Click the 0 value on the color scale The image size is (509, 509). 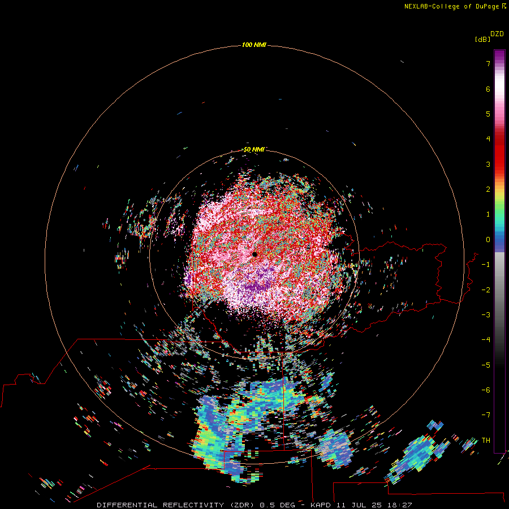[x=488, y=240]
